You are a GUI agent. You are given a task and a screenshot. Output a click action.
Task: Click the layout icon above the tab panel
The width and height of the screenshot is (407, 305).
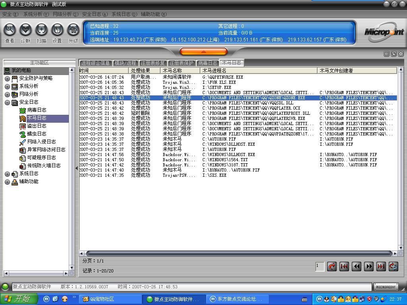pyautogui.click(x=386, y=54)
